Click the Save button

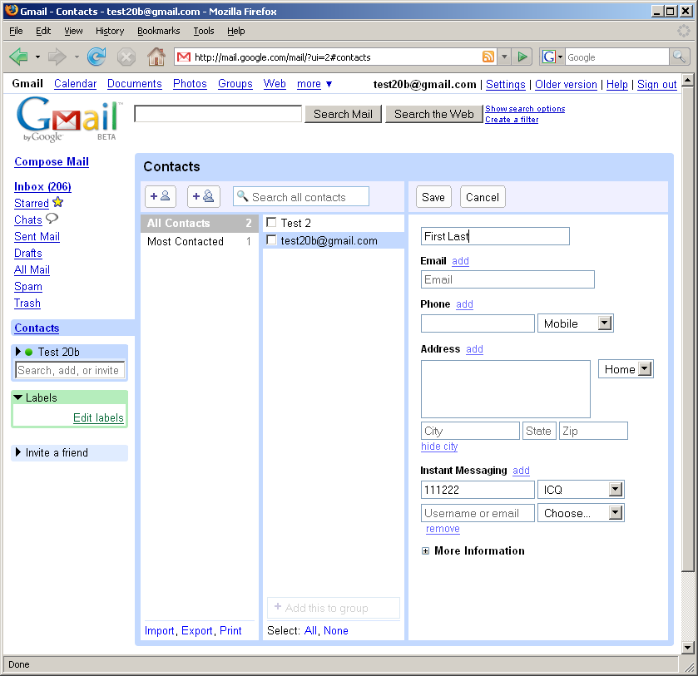click(433, 197)
